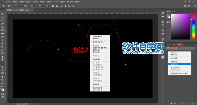Select the Path Selection tool
197x105 pixels.
click(x=3, y=70)
